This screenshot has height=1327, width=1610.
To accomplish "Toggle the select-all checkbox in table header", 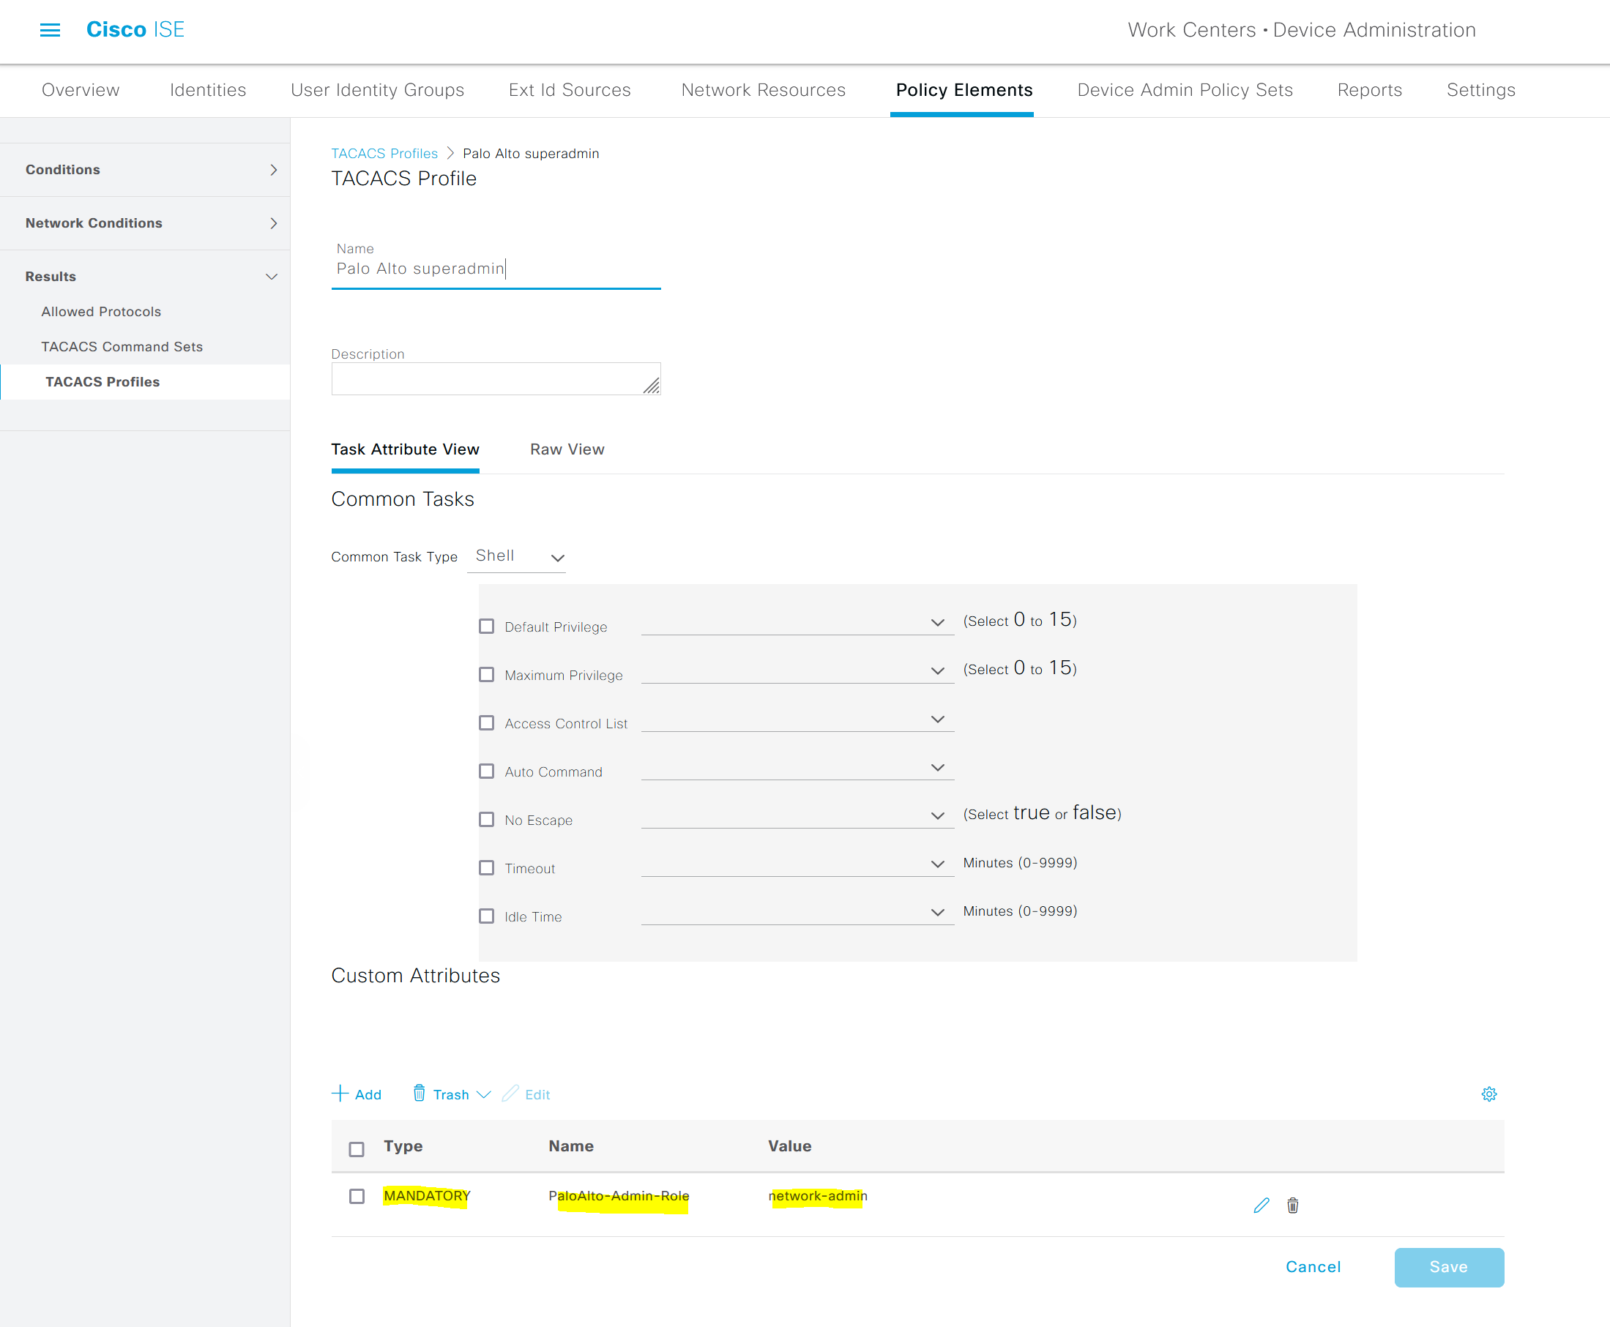I will point(357,1149).
